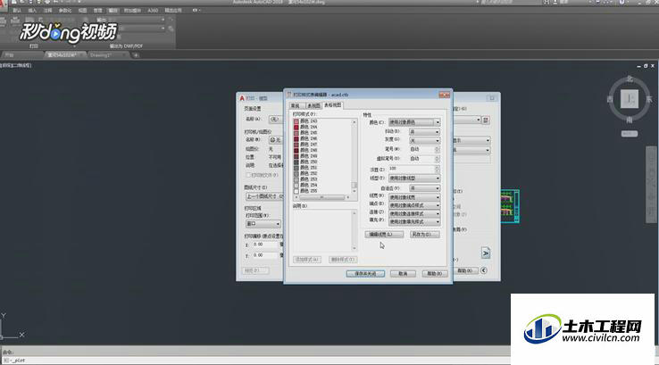The width and height of the screenshot is (659, 365).
Task: Click the plot style table edit icon in Plot dialog
Action: coord(486,120)
